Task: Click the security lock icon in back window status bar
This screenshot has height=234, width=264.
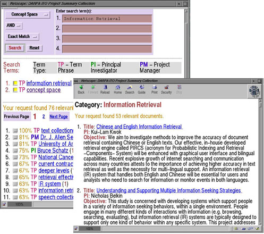Action: click(x=4, y=204)
